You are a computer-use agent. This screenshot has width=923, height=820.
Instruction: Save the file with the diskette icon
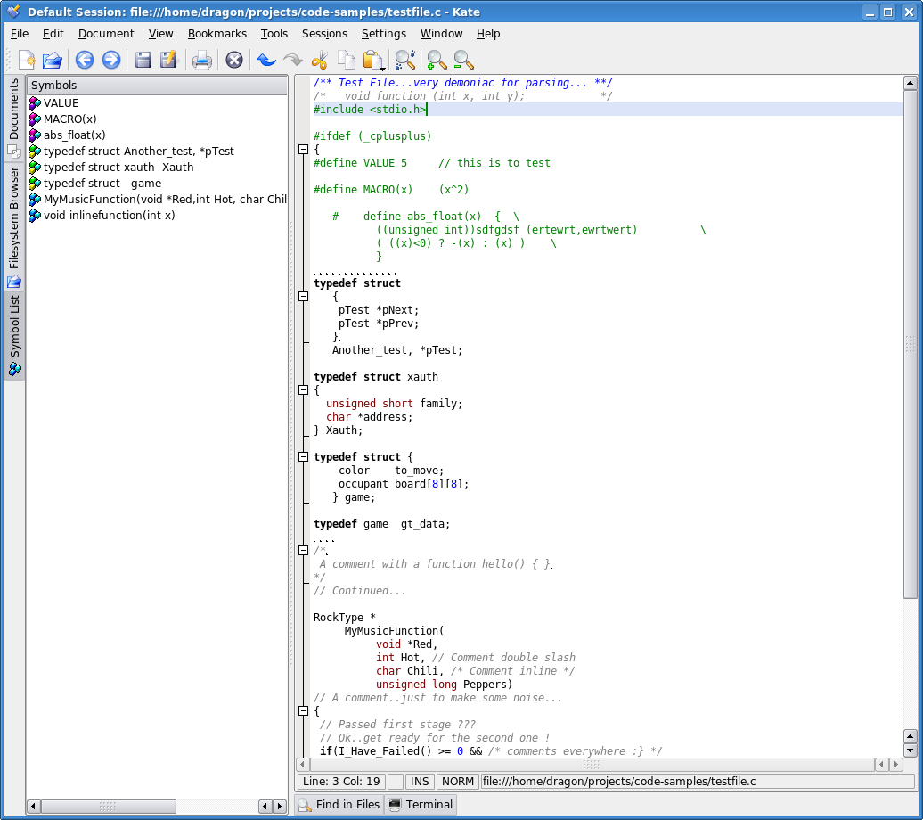coord(143,60)
